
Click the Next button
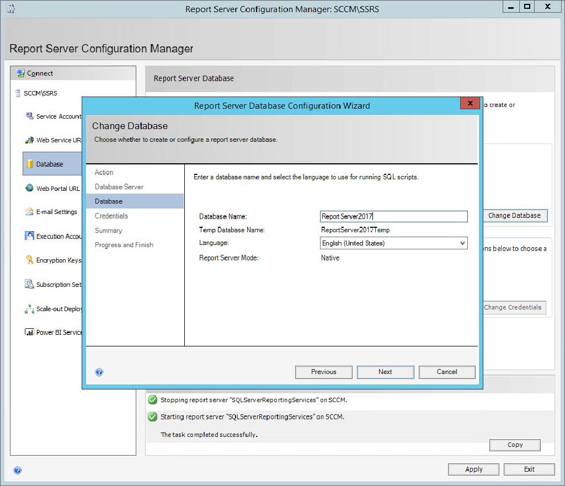click(x=385, y=372)
